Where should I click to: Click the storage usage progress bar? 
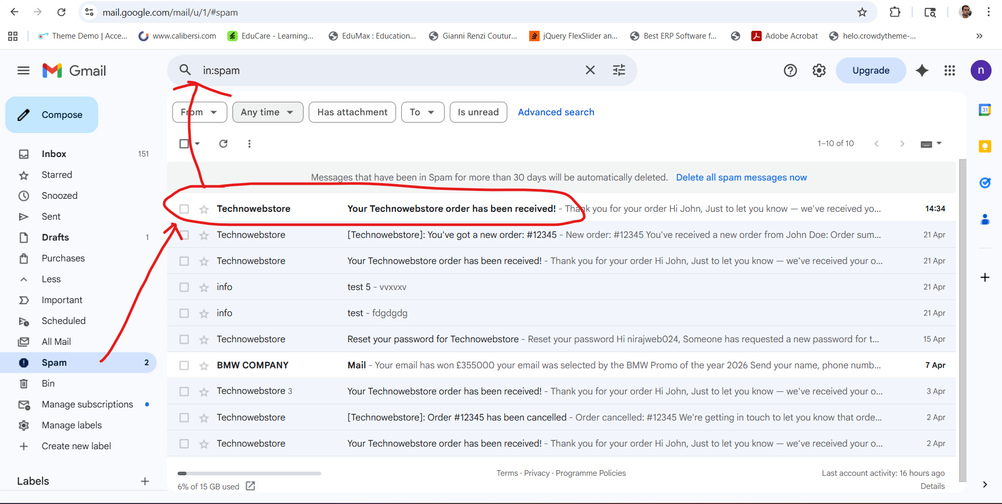[x=249, y=473]
